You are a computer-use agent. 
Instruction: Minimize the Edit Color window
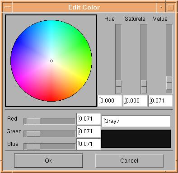pos(161,7)
